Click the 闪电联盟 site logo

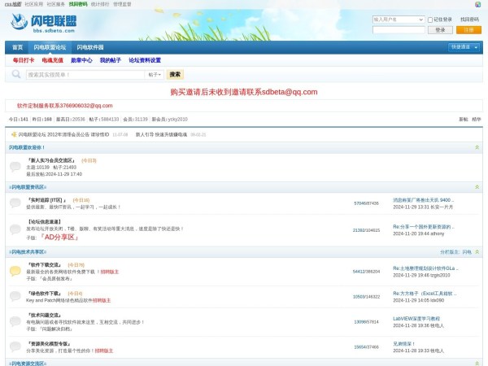pos(41,23)
